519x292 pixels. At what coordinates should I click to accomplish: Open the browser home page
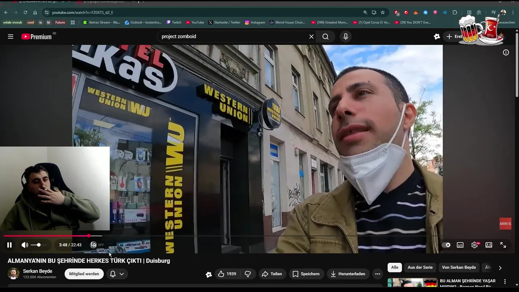[35, 13]
